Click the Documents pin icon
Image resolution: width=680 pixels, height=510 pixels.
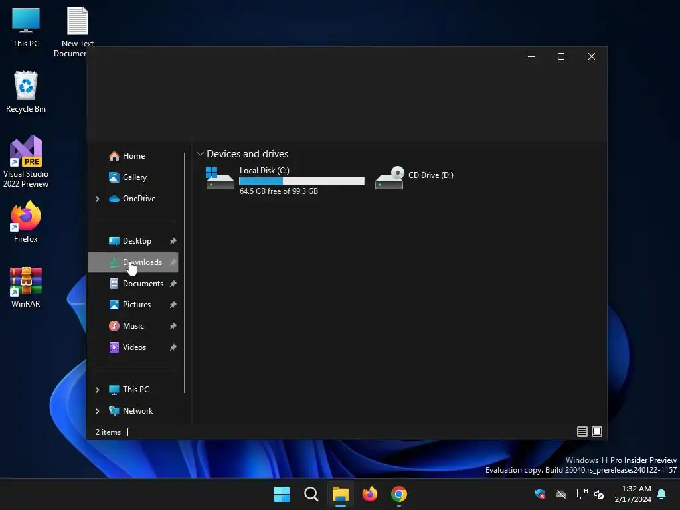[173, 284]
